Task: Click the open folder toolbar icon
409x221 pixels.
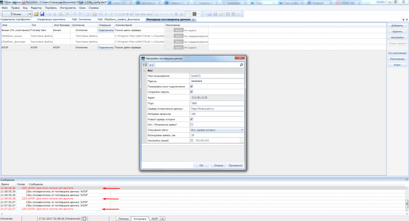Action: [36, 14]
